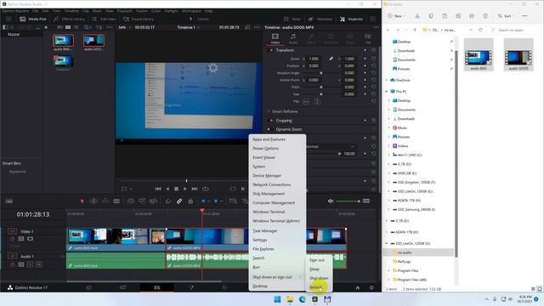The image size is (544, 306).
Task: Switch to Inspector File tab
Action: click(x=368, y=38)
